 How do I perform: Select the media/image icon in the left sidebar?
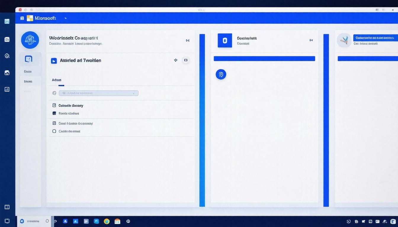coord(7,72)
